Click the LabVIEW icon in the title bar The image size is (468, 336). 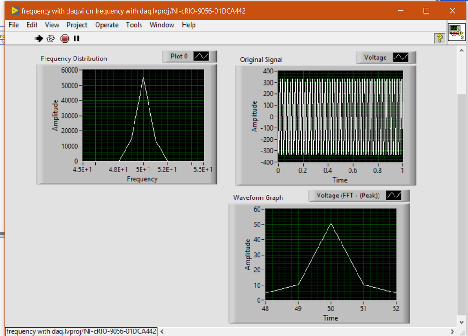point(15,11)
